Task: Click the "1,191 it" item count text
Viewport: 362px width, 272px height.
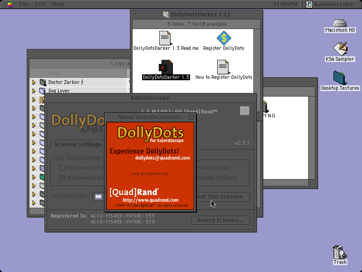Action: click(120, 64)
